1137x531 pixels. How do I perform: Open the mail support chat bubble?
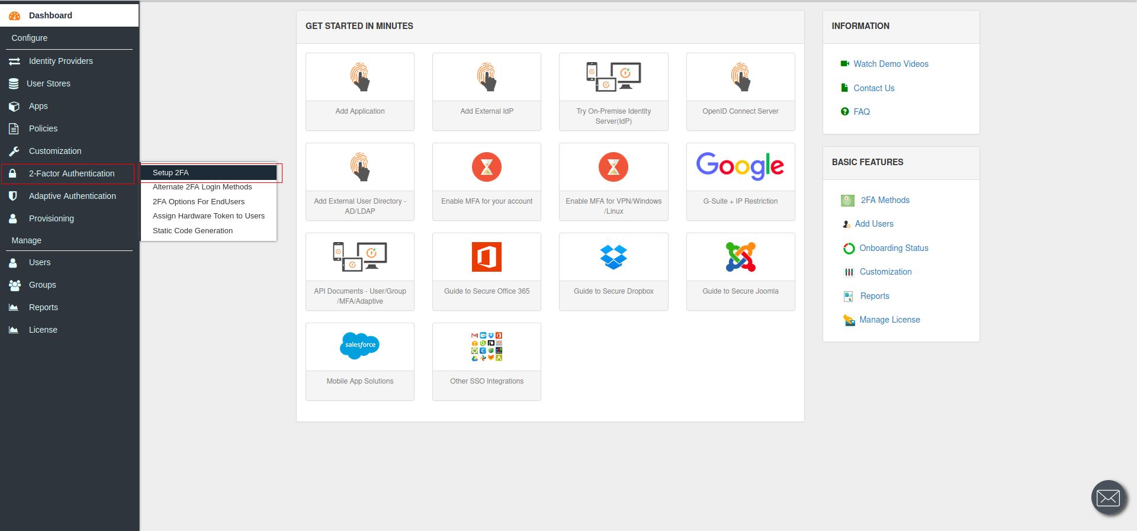tap(1109, 498)
